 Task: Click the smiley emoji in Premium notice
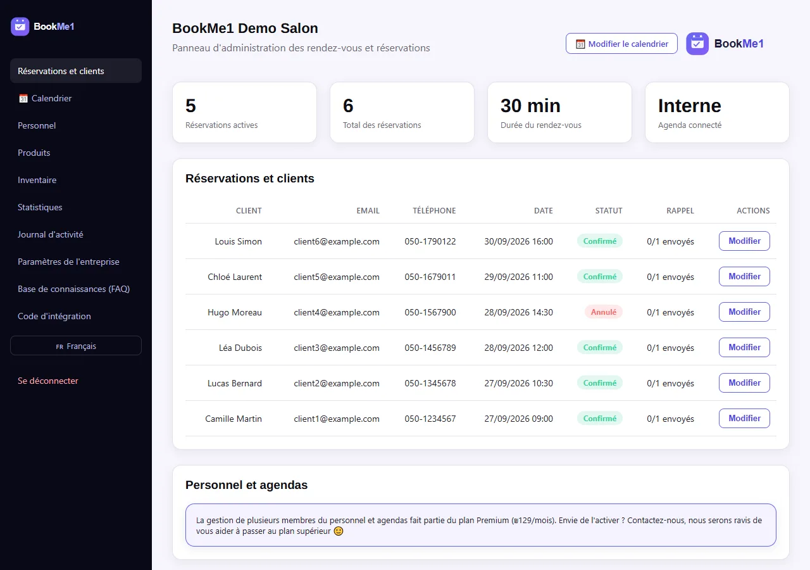(x=339, y=531)
